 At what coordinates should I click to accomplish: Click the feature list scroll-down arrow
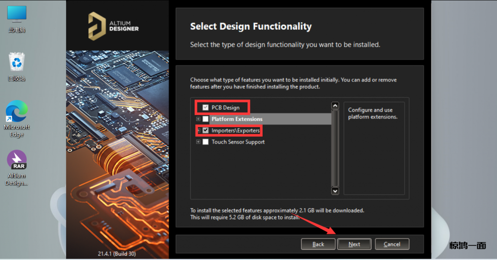click(334, 191)
